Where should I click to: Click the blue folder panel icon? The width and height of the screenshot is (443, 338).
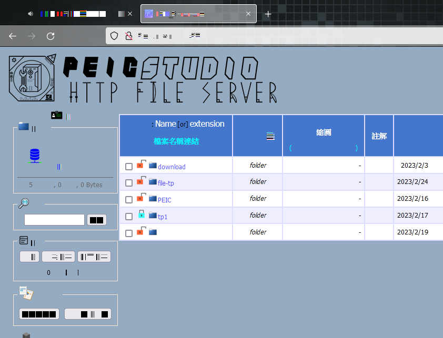(24, 126)
